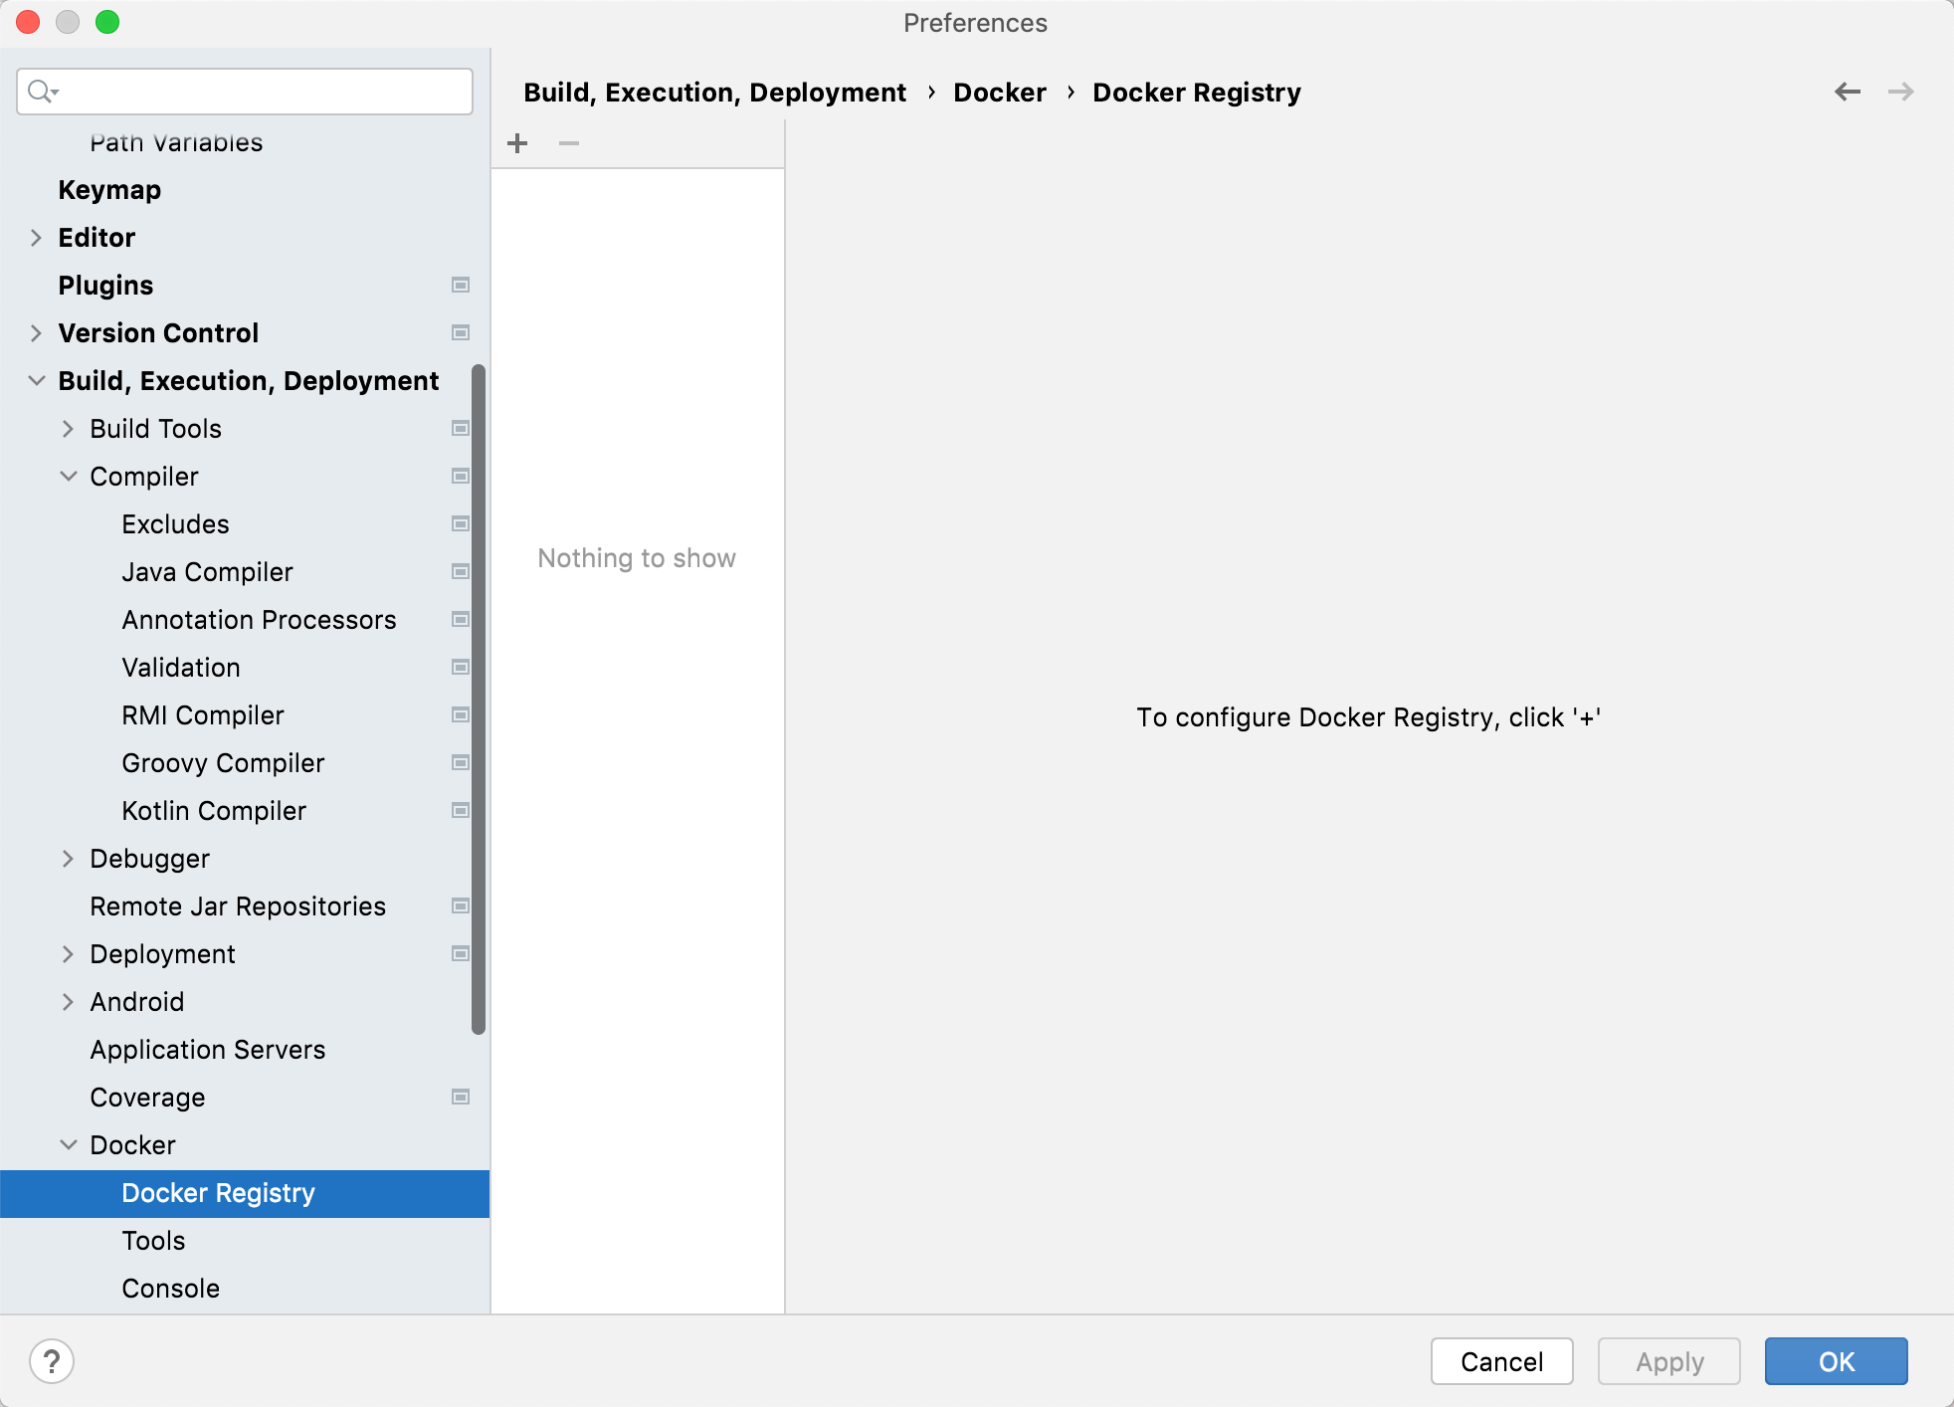Open help with the question mark button
Screen dimensions: 1954x1407
(x=52, y=1361)
